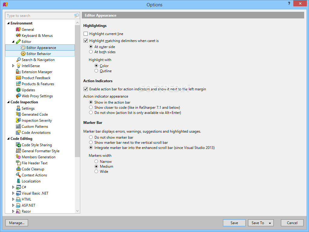The height and width of the screenshot is (232, 309).
Task: Expand the C# tree node
Action: (x=13, y=187)
